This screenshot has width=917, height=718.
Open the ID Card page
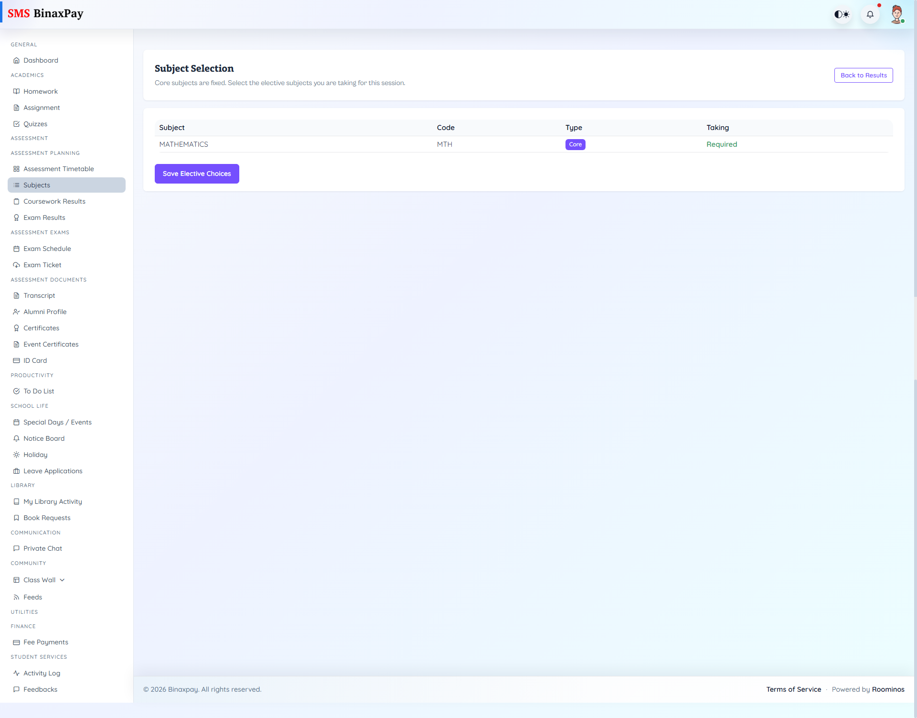35,360
